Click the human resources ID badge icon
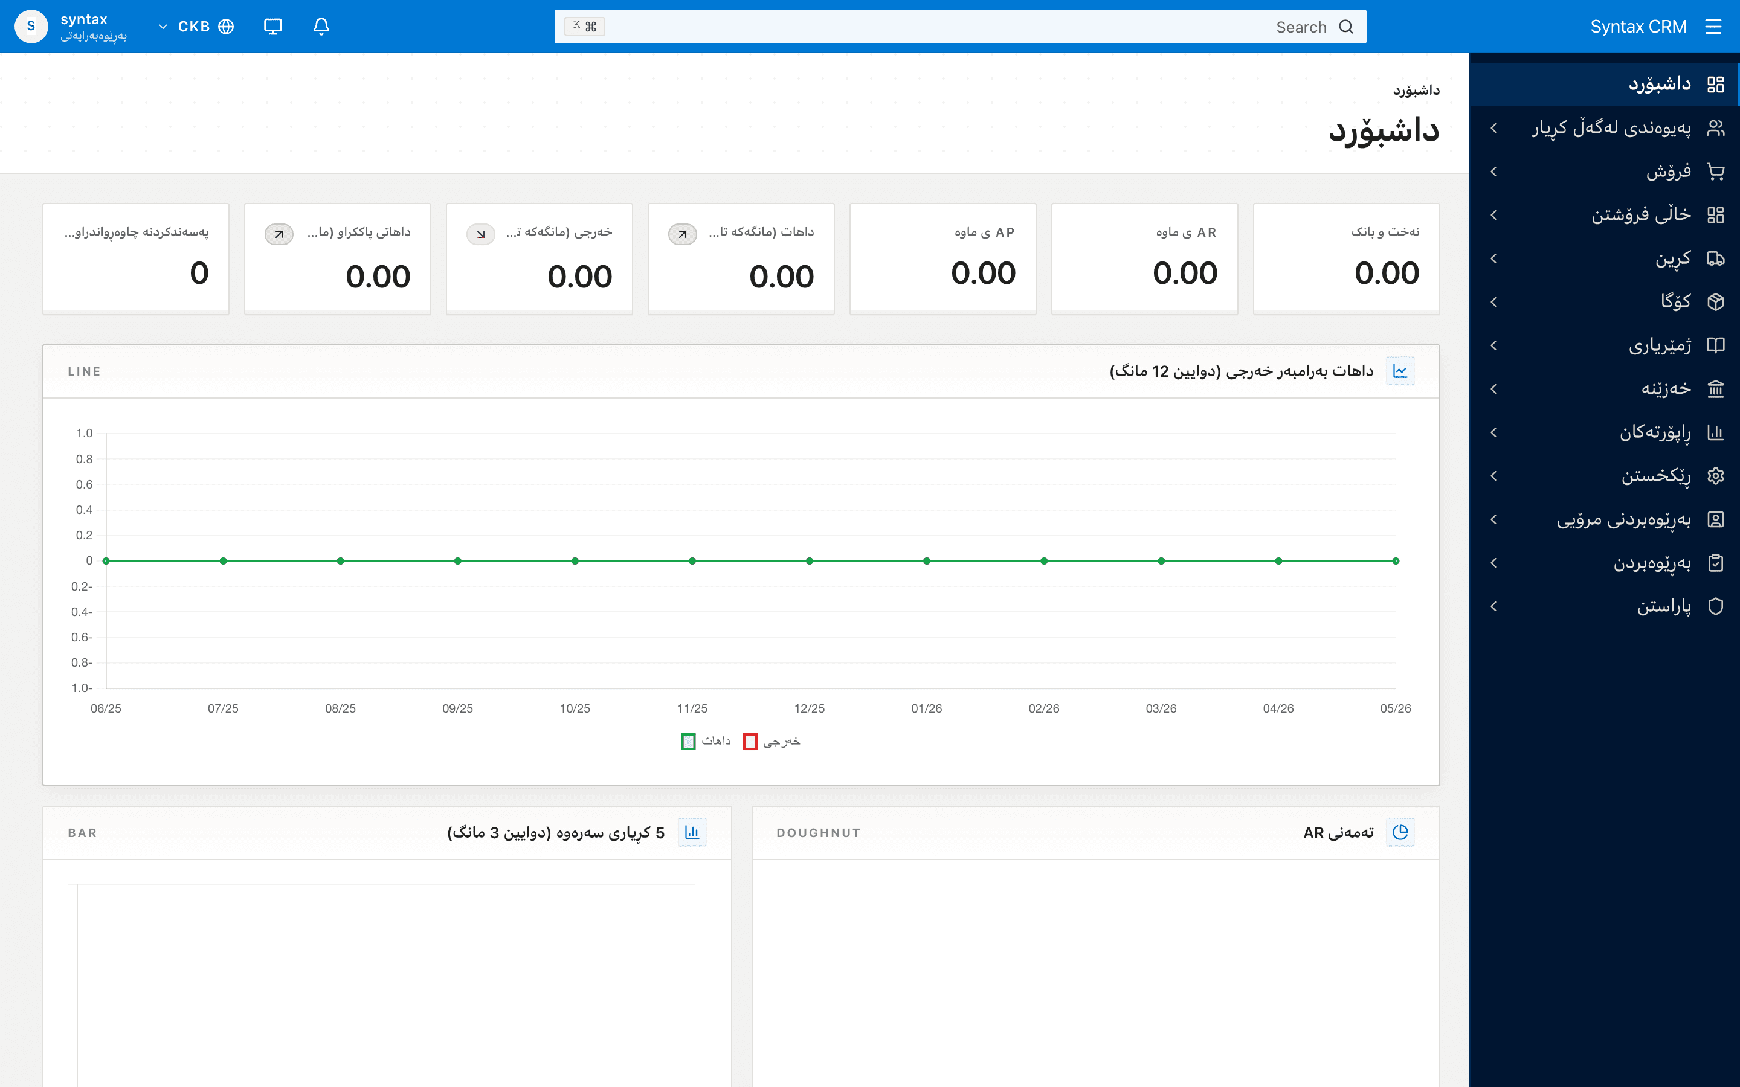This screenshot has height=1087, width=1740. pos(1716,519)
